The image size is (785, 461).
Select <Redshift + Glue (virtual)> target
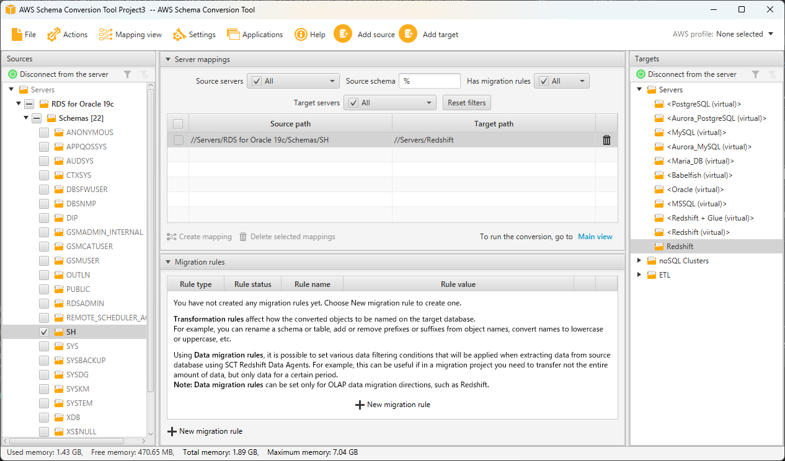710,218
